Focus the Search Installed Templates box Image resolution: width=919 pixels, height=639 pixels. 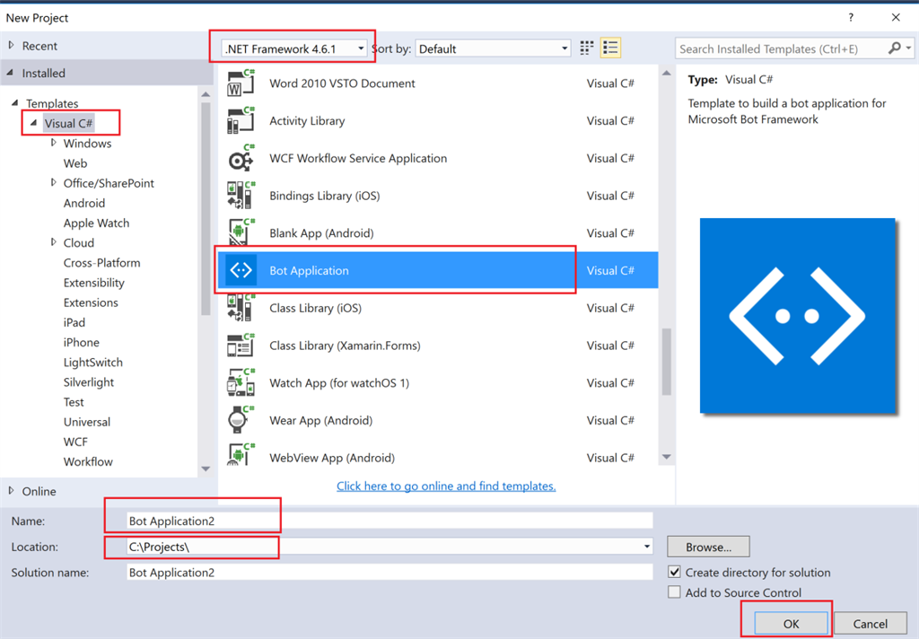783,48
